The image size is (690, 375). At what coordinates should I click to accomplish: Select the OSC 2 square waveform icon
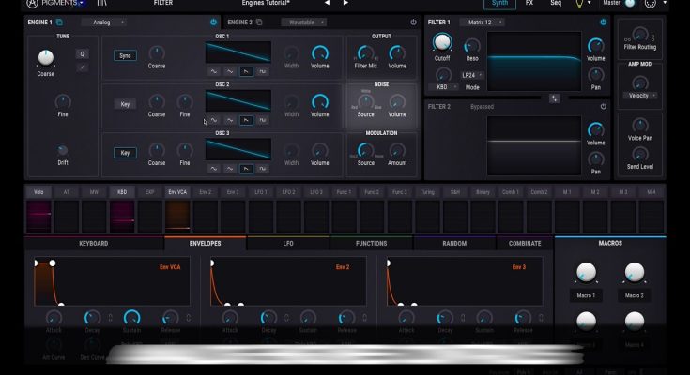[262, 120]
